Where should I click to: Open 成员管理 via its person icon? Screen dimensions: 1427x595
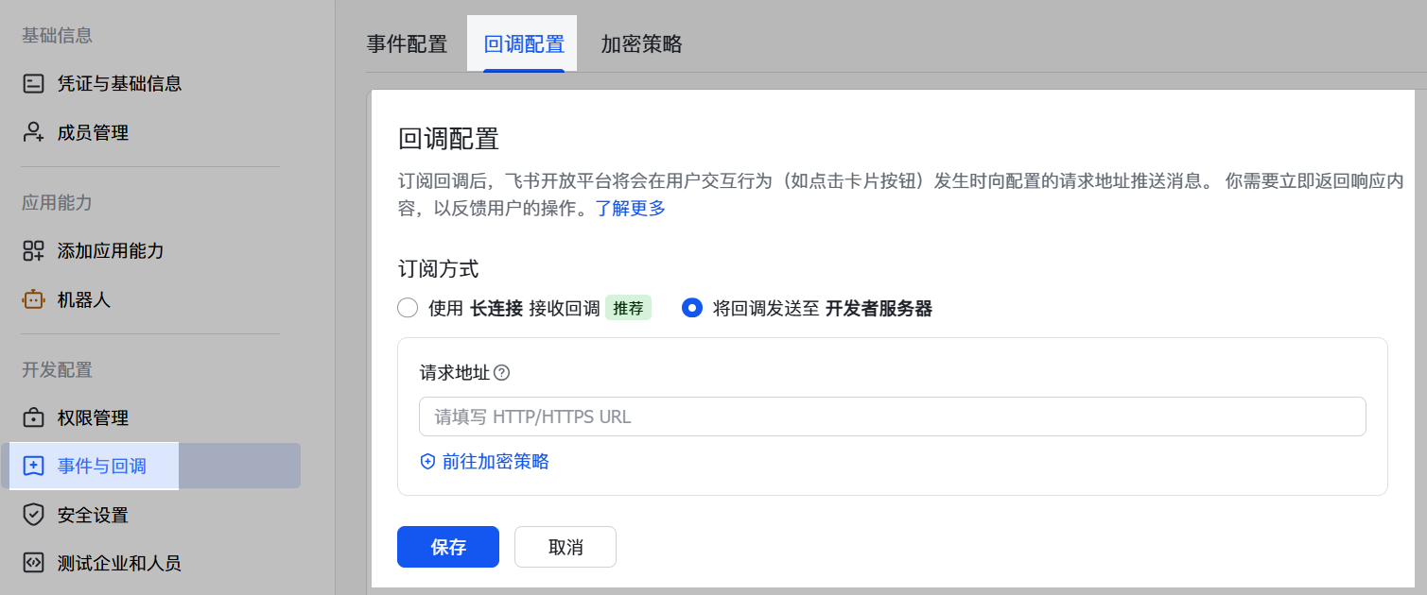(x=33, y=133)
